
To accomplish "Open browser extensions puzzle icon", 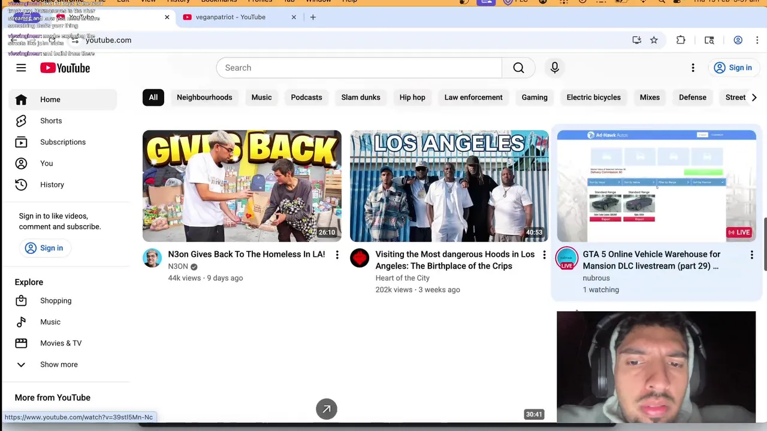I will coord(681,40).
